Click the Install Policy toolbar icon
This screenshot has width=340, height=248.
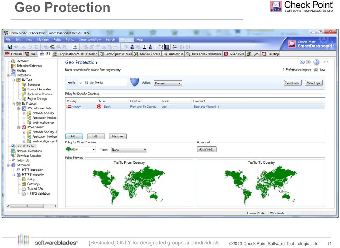coord(132,46)
